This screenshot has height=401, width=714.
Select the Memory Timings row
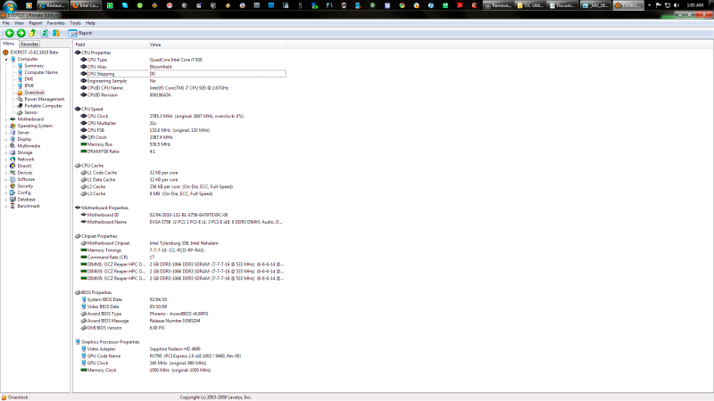click(x=183, y=250)
